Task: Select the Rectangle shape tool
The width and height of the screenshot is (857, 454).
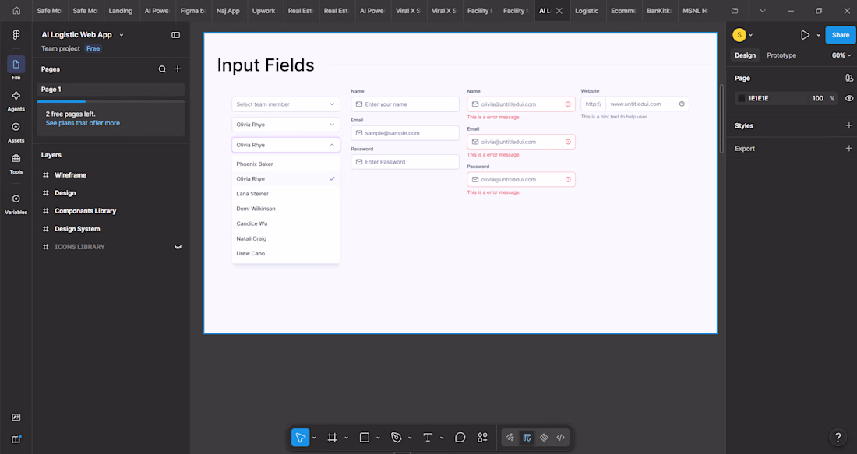Action: [x=364, y=438]
